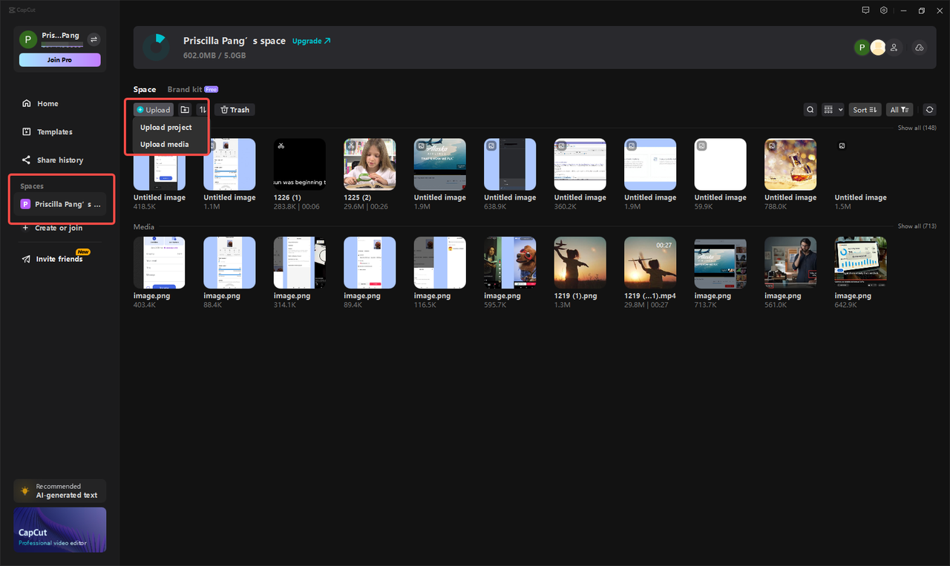Open CapCut settings via the gear icon
Screen dimensions: 950x566
pos(883,10)
